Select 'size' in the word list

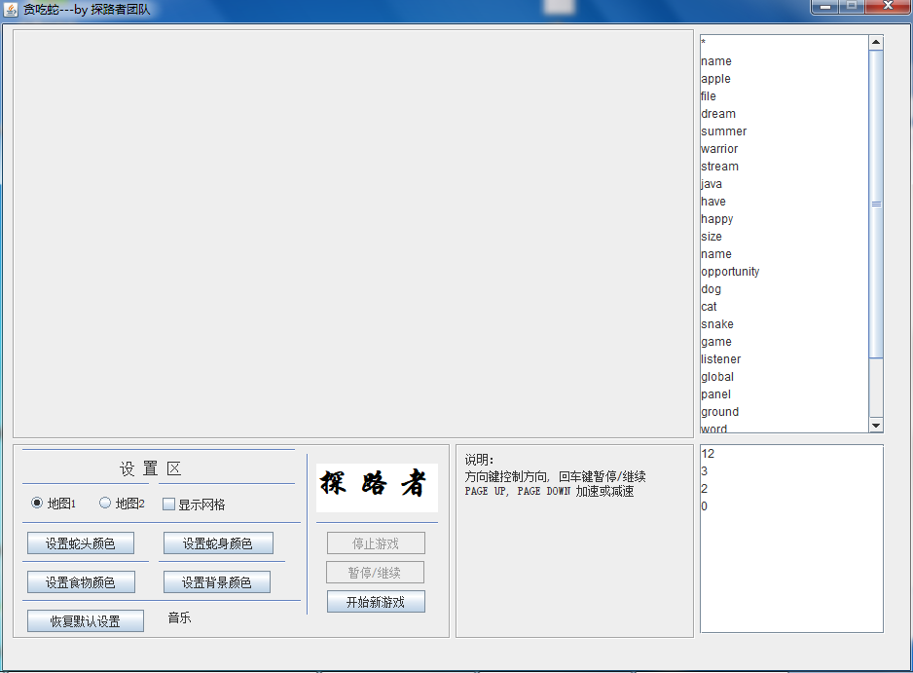click(x=711, y=237)
